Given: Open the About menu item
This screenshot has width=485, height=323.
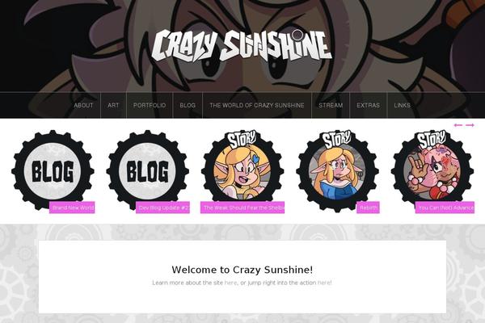Looking at the screenshot, I should click(x=83, y=105).
